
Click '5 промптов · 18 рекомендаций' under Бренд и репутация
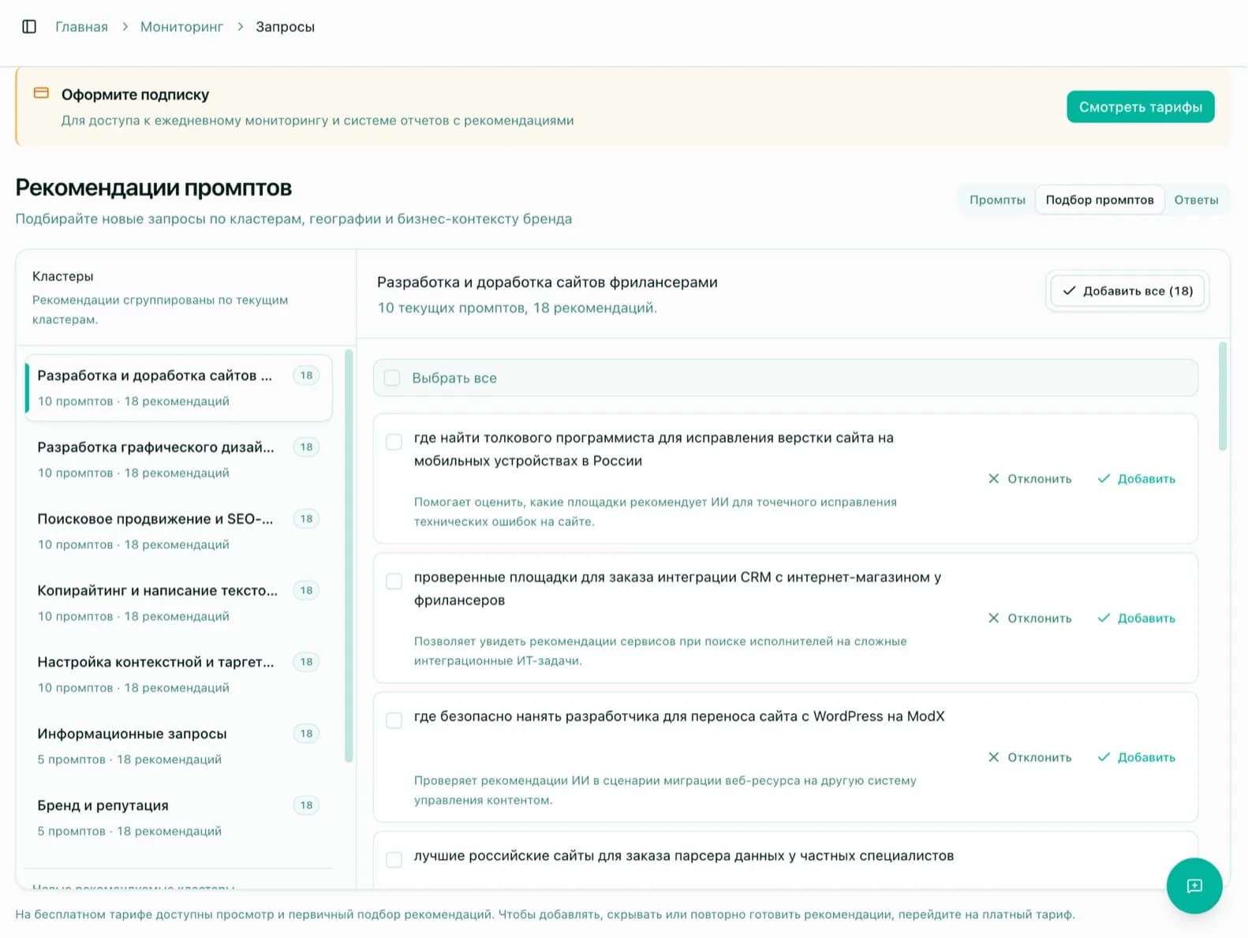(129, 831)
